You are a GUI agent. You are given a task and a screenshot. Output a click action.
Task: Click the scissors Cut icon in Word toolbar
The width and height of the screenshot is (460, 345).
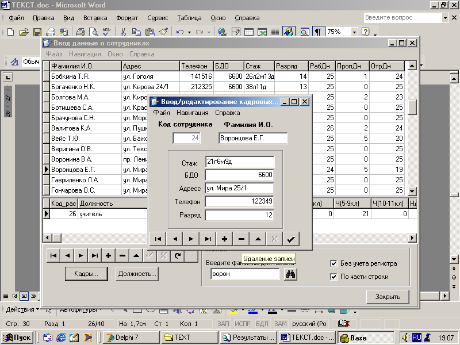[123, 32]
